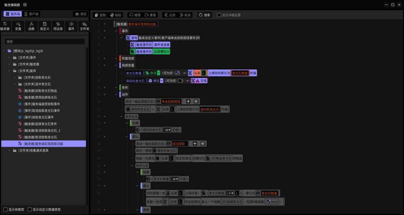
Task: Open ≠ operator dropdown after 保存的发光石
Action: coord(167,130)
